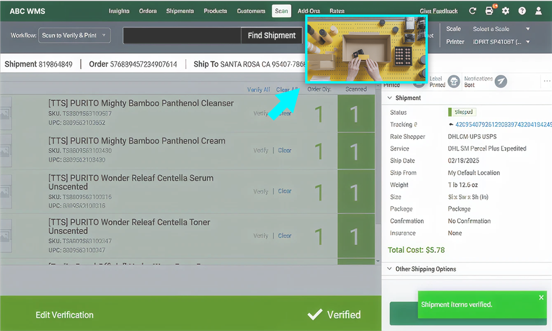
Task: Click the refresh icon in the header
Action: click(x=473, y=11)
